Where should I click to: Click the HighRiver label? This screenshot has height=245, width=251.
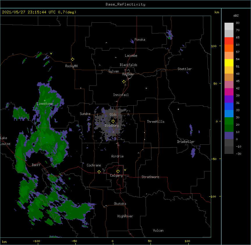[x=125, y=216]
